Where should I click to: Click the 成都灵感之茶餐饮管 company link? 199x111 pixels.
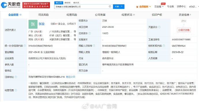(61, 39)
